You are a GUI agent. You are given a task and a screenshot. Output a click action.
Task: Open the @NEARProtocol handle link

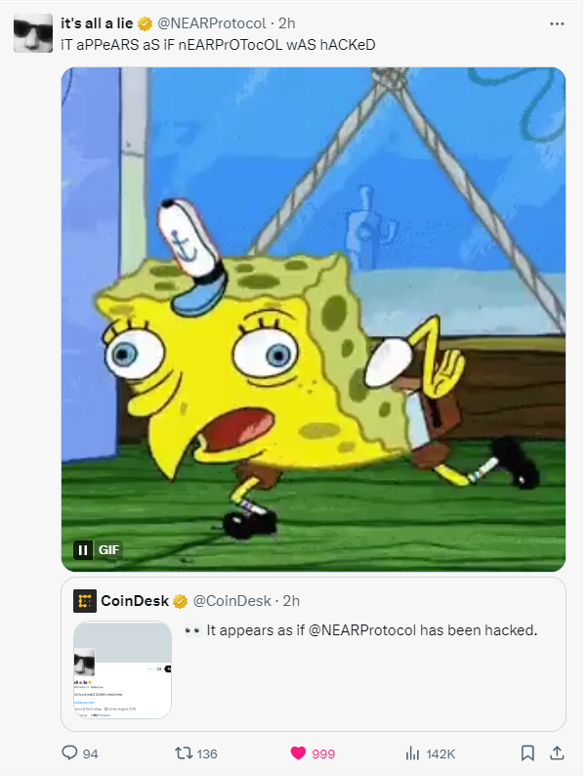pos(212,23)
